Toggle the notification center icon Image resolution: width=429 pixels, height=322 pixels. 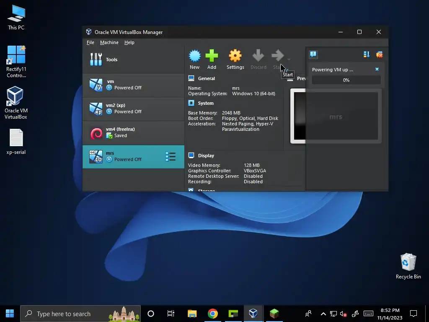pos(313,55)
